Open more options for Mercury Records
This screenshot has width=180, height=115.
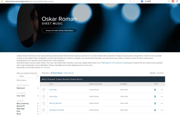(x=162, y=103)
